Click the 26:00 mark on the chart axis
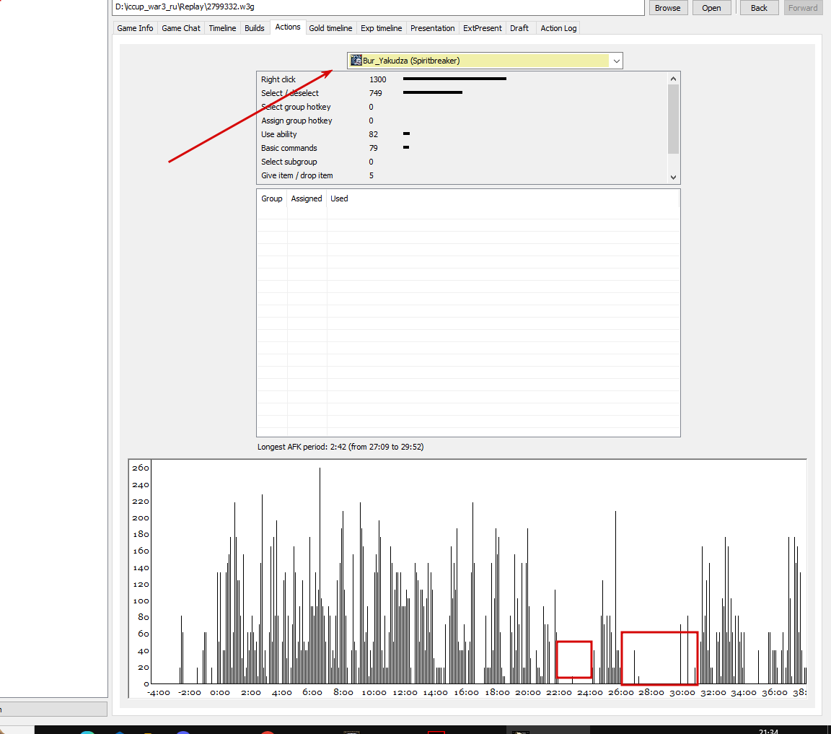 tap(620, 693)
